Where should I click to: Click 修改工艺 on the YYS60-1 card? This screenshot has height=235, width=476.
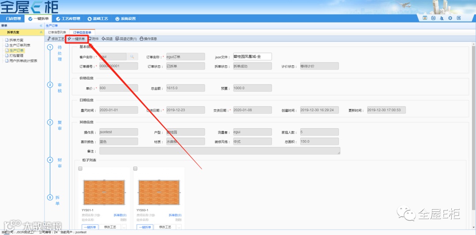[x=165, y=227]
